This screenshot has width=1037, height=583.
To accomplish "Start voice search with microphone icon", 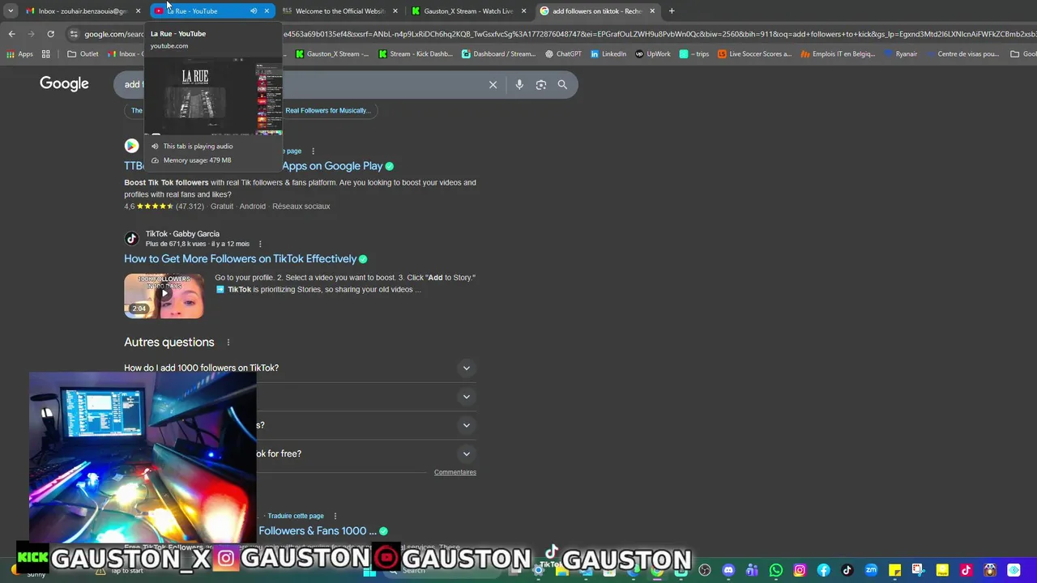I will [x=519, y=84].
